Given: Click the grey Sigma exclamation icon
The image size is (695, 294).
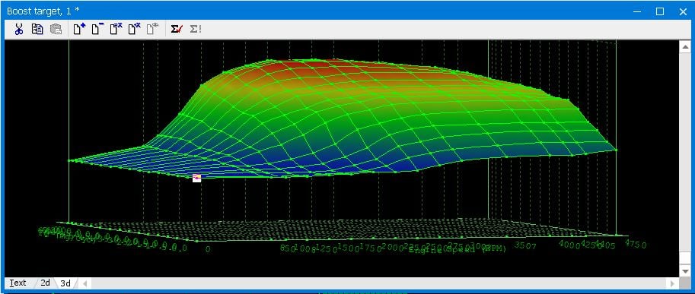Looking at the screenshot, I should click(x=196, y=30).
